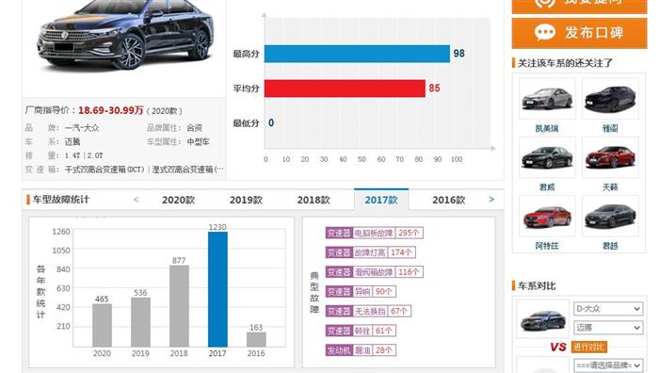Click the gray 2020 bar showing 465
This screenshot has height=373, width=659.
[102, 326]
